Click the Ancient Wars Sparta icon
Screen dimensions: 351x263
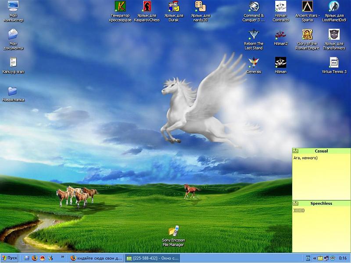[307, 7]
